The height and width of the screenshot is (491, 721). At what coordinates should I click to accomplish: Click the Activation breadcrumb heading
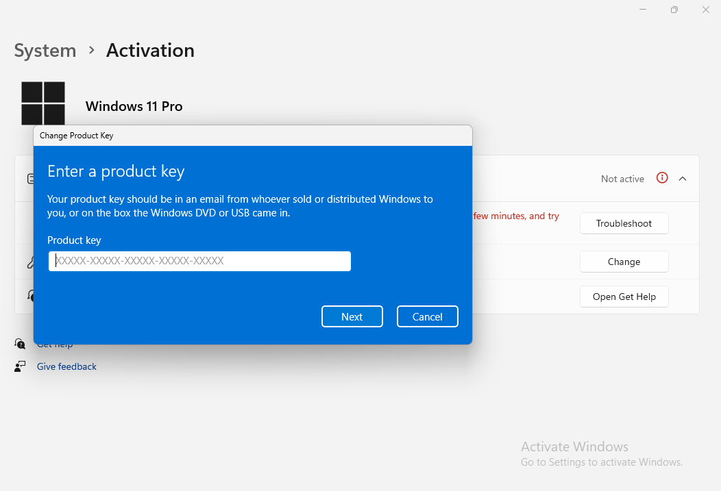[150, 51]
